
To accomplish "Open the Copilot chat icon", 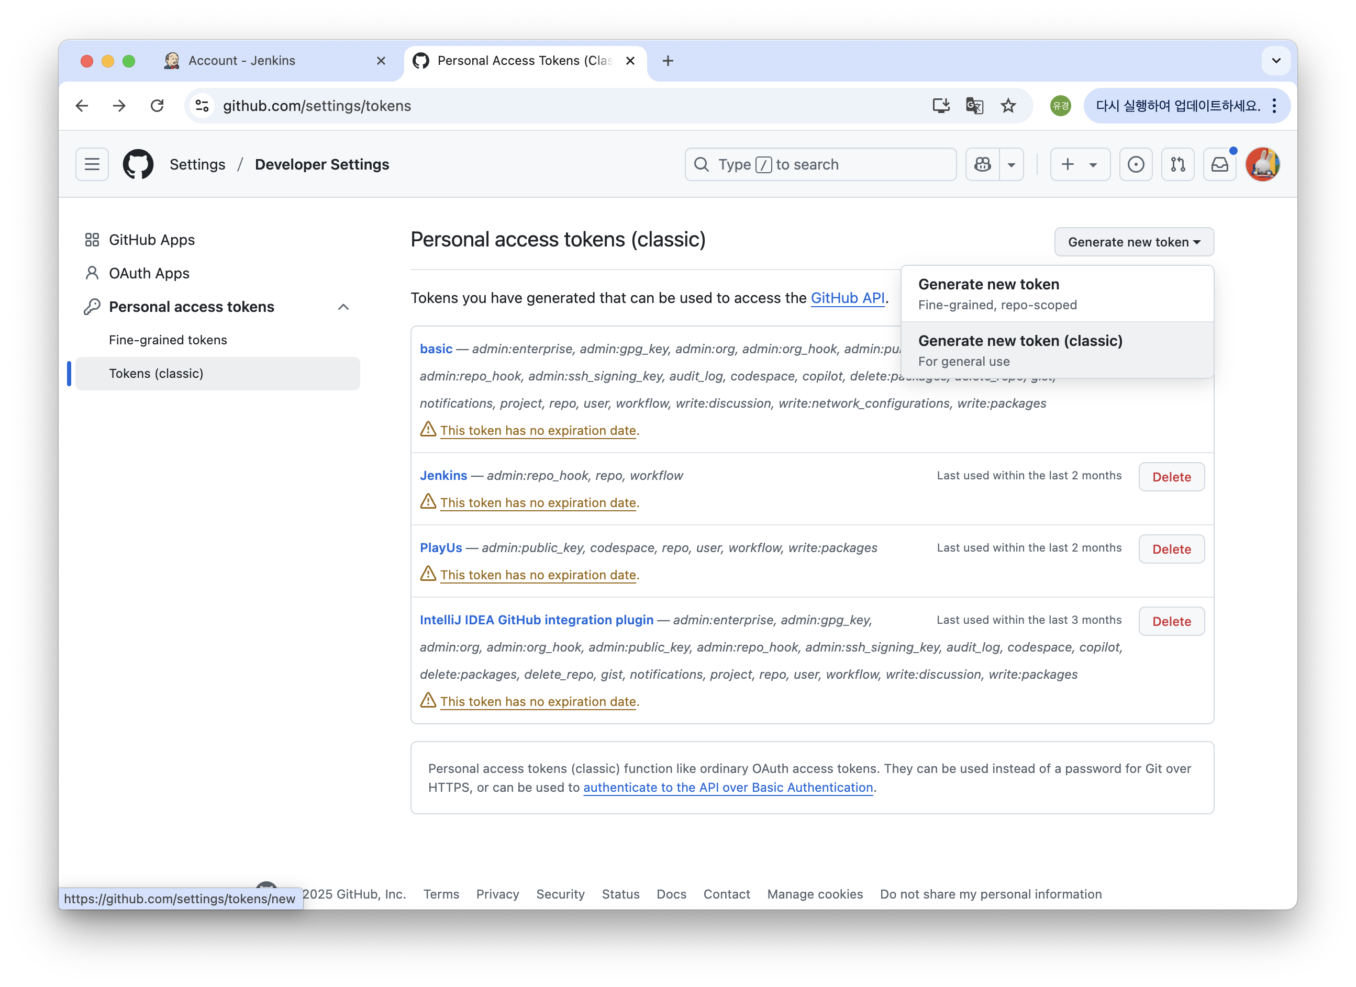I will click(982, 164).
